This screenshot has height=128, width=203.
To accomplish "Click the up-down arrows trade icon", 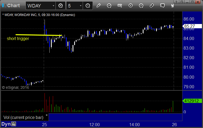I will coord(152,6).
